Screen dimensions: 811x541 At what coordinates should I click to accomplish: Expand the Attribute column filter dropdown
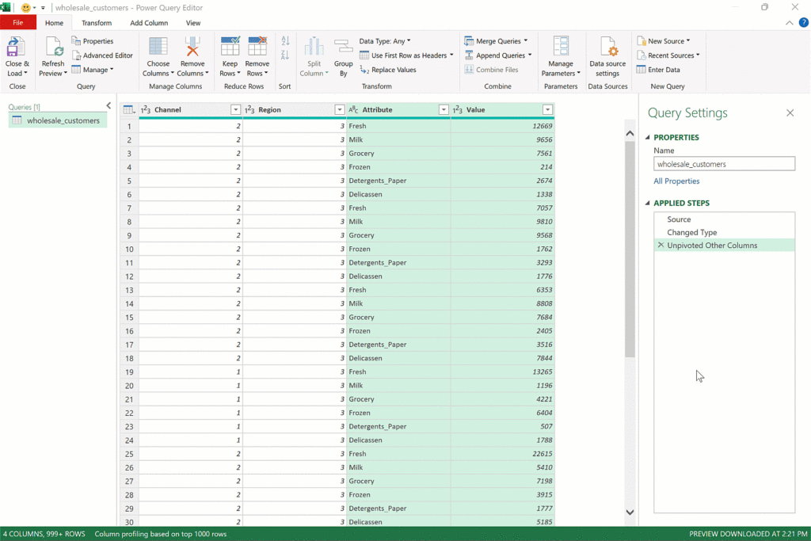pos(444,110)
